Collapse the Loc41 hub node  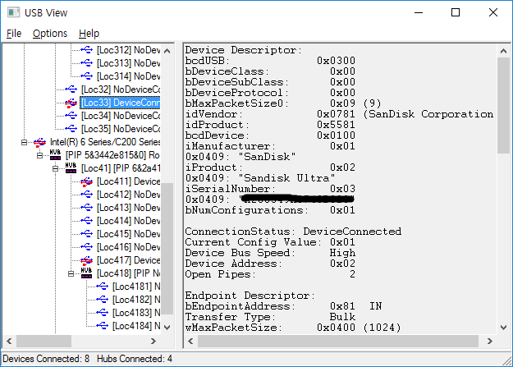pos(55,168)
